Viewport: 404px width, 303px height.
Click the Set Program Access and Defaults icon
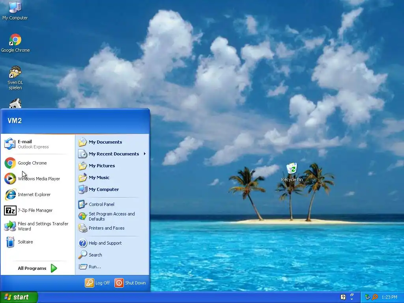point(82,216)
